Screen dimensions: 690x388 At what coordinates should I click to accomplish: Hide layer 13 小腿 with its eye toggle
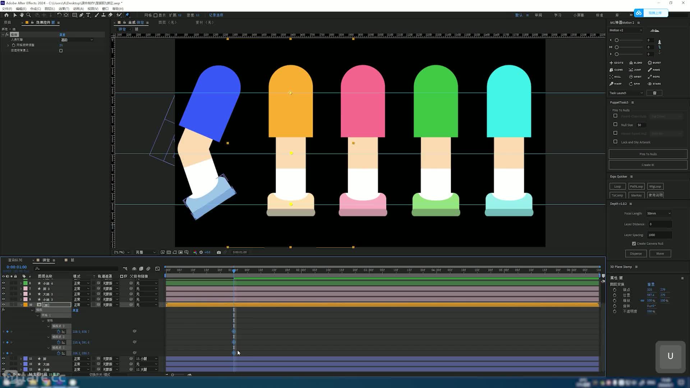tap(3, 369)
